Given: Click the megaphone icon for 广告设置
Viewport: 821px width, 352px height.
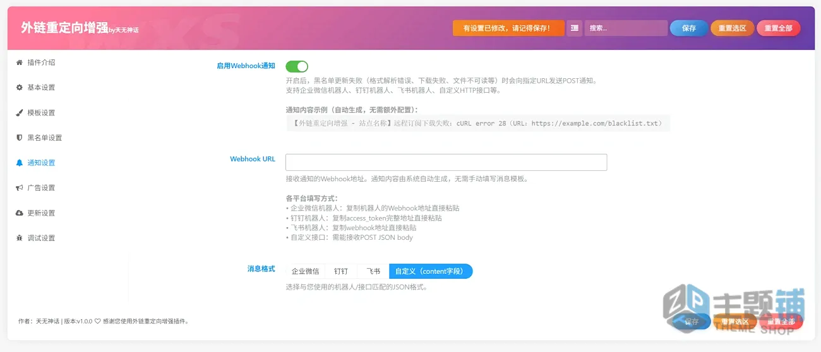Looking at the screenshot, I should pos(20,188).
